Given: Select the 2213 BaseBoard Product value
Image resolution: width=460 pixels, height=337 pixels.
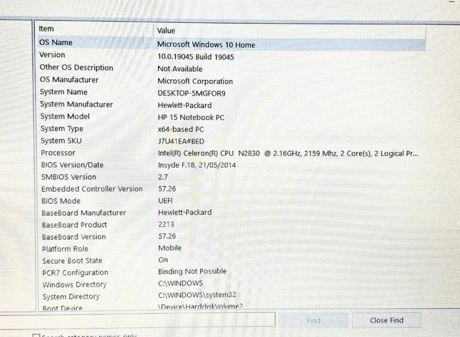Looking at the screenshot, I should (x=166, y=225).
